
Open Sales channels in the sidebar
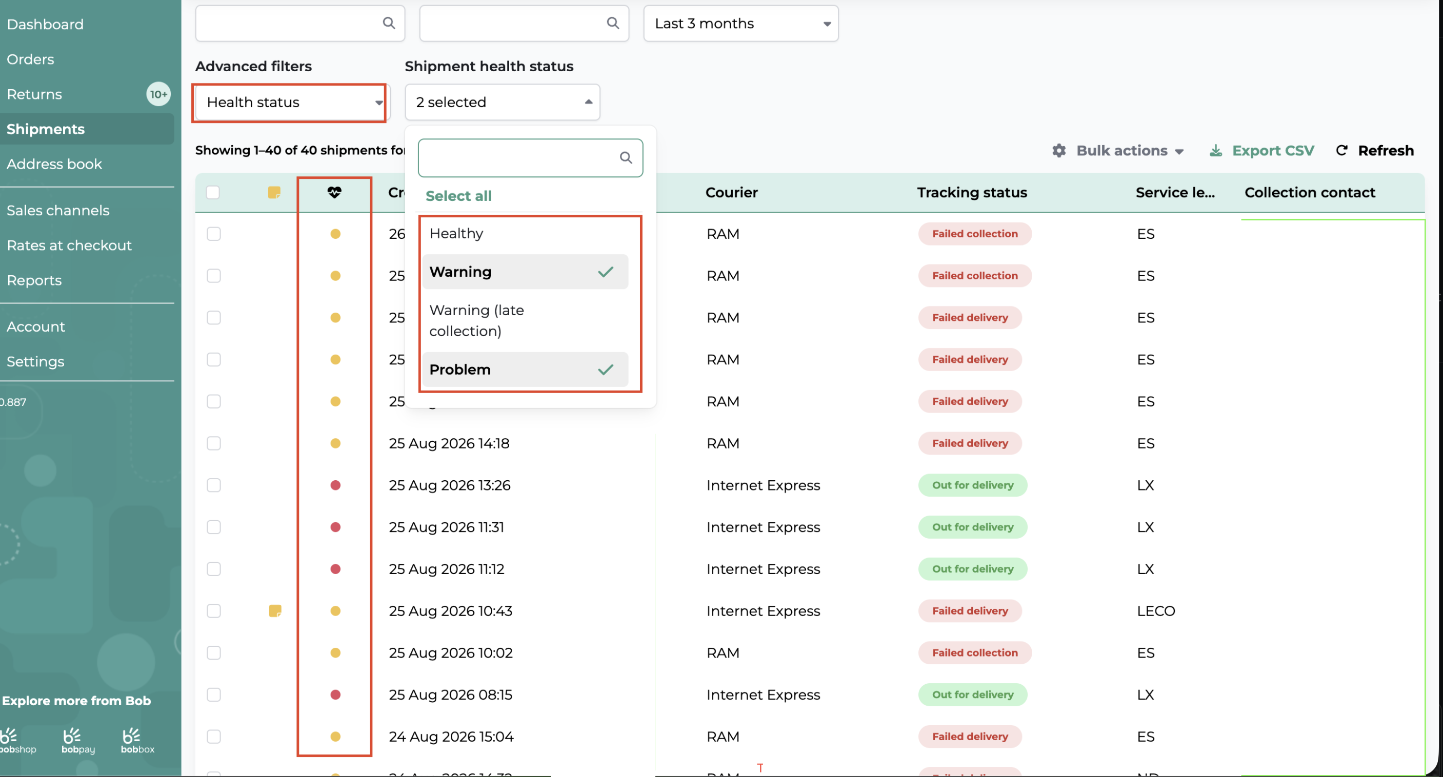[58, 211]
